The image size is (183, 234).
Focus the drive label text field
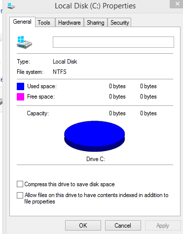113,42
